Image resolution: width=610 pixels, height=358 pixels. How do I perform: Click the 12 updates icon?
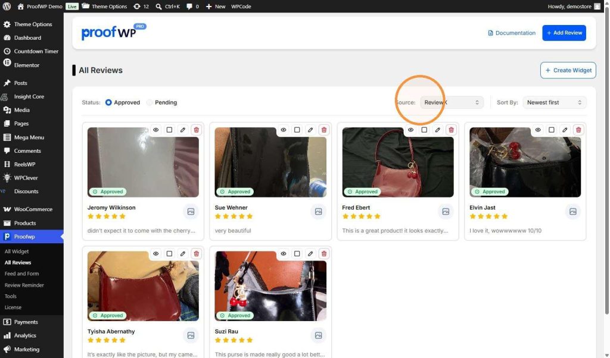[x=141, y=6]
